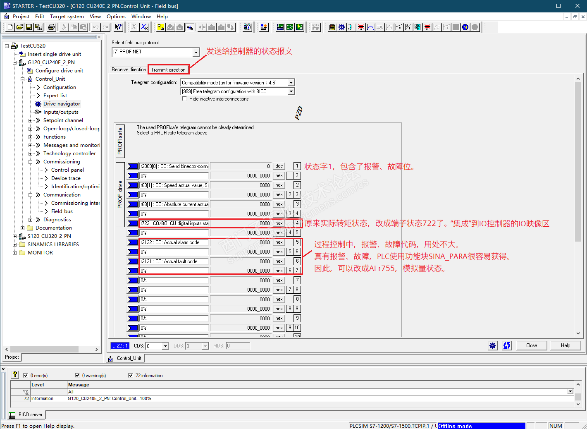The width and height of the screenshot is (587, 429).
Task: Open the function generator toolbar icon
Action: [290, 27]
